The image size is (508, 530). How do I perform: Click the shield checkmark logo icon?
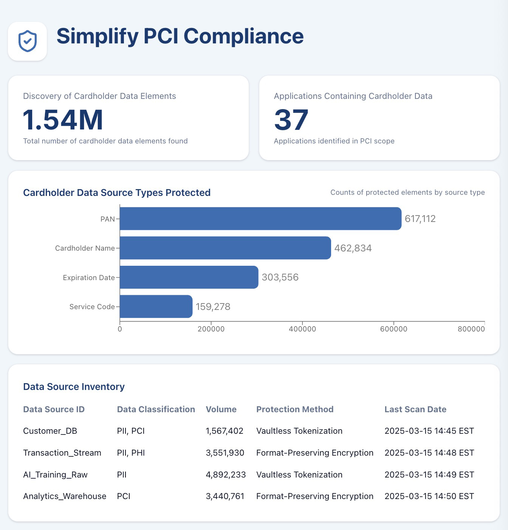pyautogui.click(x=28, y=41)
